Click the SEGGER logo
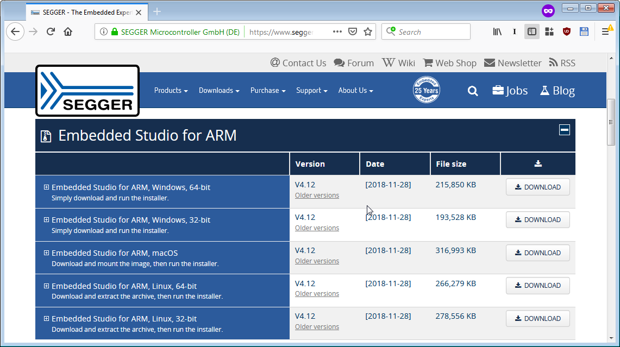 [x=87, y=91]
